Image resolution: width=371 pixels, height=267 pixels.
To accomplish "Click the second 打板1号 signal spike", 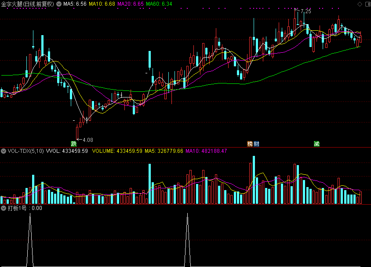I will 187,240.
